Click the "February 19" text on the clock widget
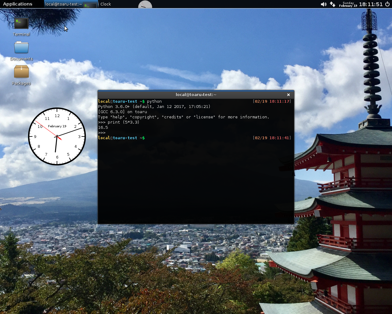This screenshot has height=314, width=392. point(57,126)
